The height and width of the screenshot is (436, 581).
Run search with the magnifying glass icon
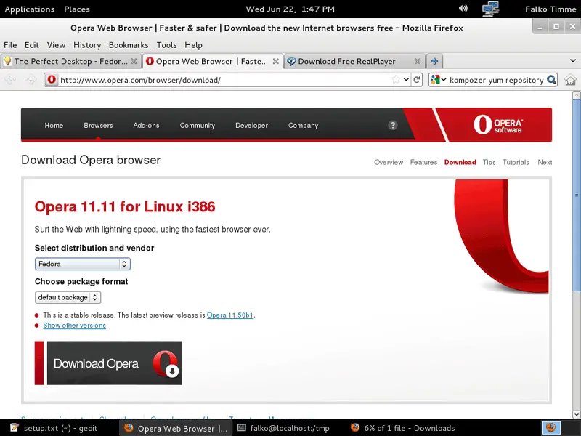(x=551, y=80)
